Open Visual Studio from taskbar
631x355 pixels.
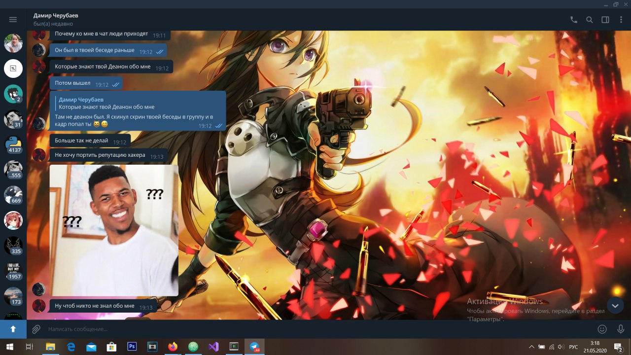[213, 347]
